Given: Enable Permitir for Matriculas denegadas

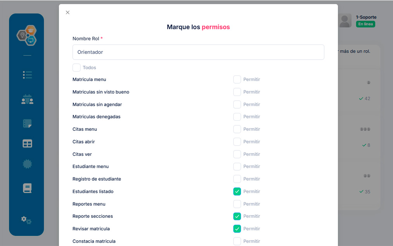Looking at the screenshot, I should click(x=237, y=117).
